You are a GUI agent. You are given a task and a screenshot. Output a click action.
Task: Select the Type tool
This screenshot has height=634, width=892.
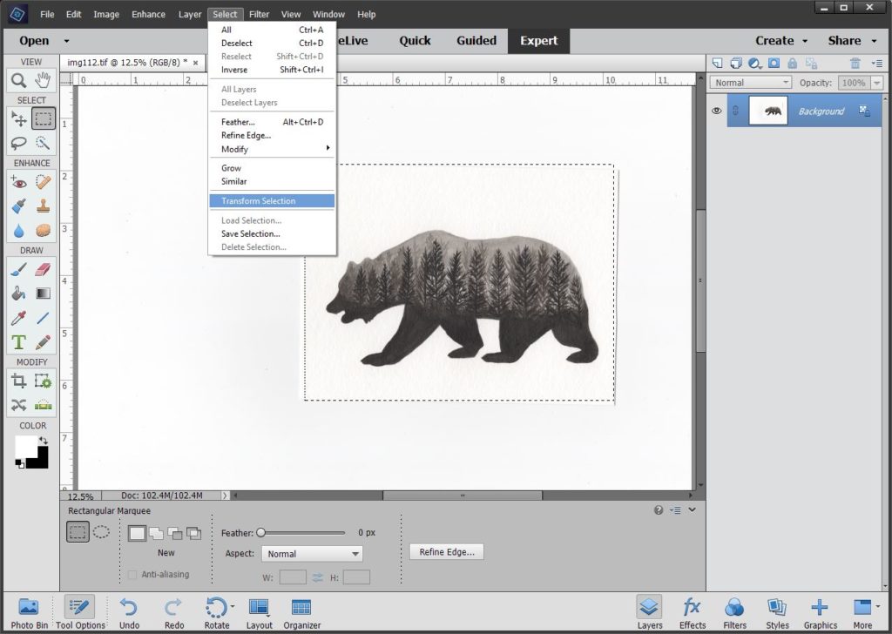[19, 342]
